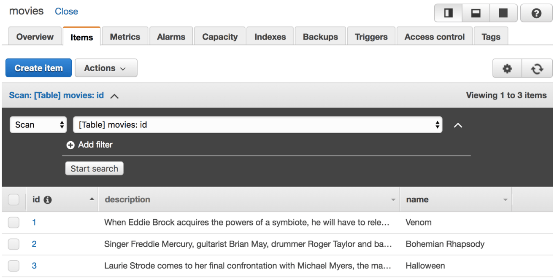Click the Create item button

(x=38, y=68)
